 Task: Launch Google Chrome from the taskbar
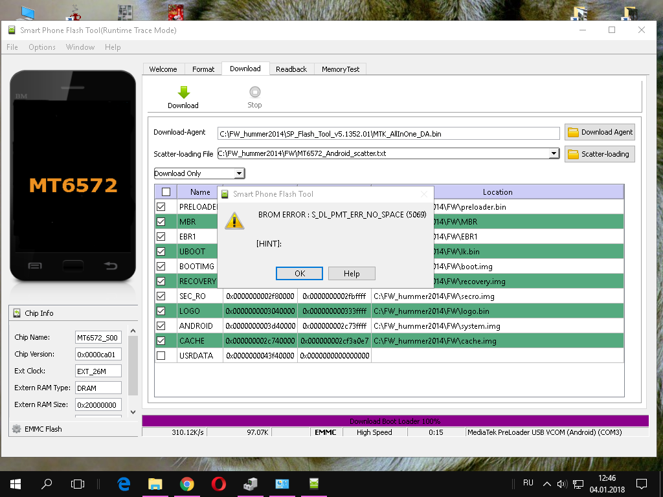(x=187, y=483)
